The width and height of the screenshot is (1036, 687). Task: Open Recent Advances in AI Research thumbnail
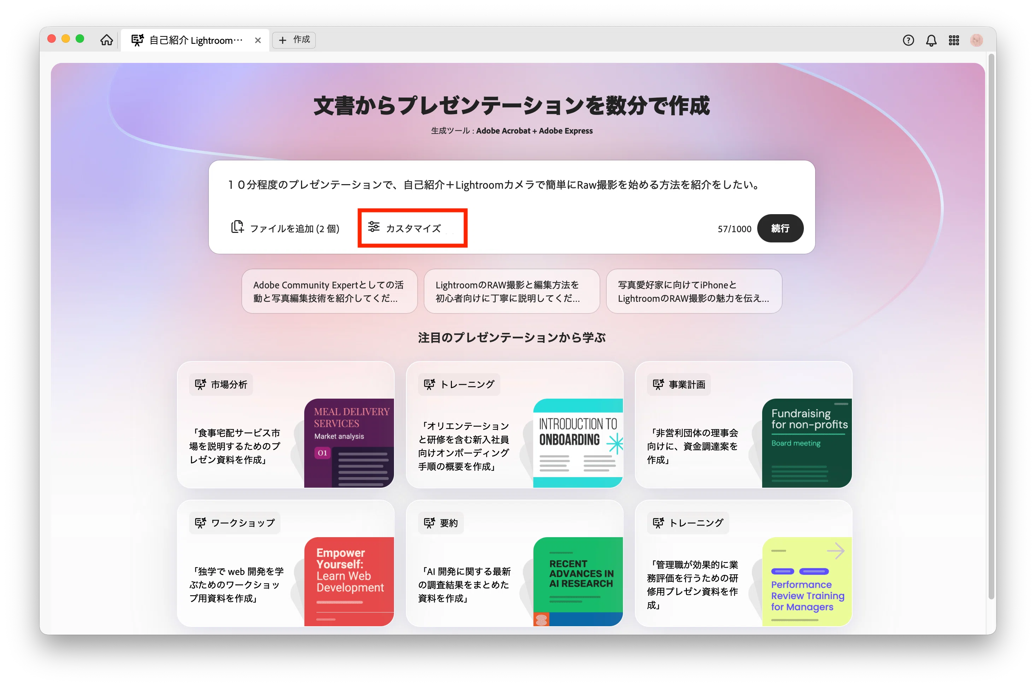point(578,581)
